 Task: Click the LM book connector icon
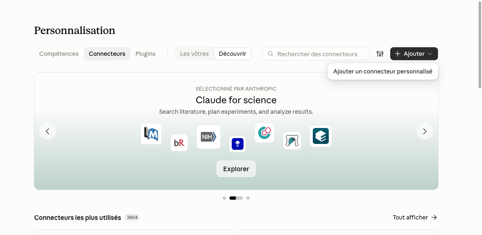151,134
